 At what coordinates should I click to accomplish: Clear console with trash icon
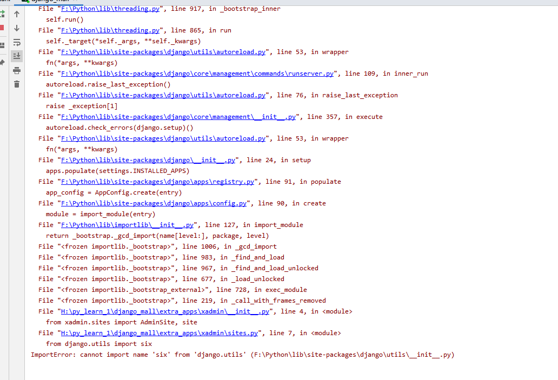pyautogui.click(x=17, y=84)
